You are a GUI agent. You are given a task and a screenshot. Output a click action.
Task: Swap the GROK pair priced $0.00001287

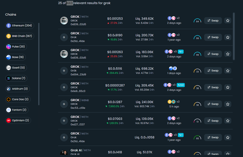[x=213, y=87]
